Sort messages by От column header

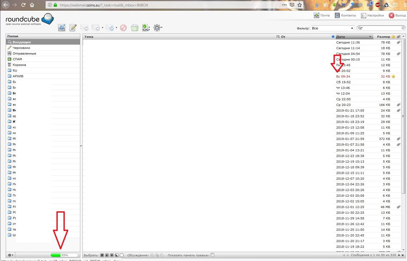[283, 37]
